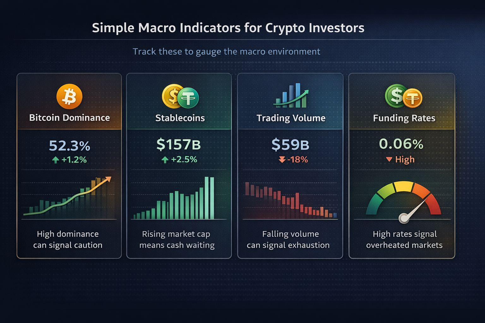Image resolution: width=485 pixels, height=323 pixels.
Task: Click the Stablecoins dollar and Tether coin icon
Action: tap(180, 97)
